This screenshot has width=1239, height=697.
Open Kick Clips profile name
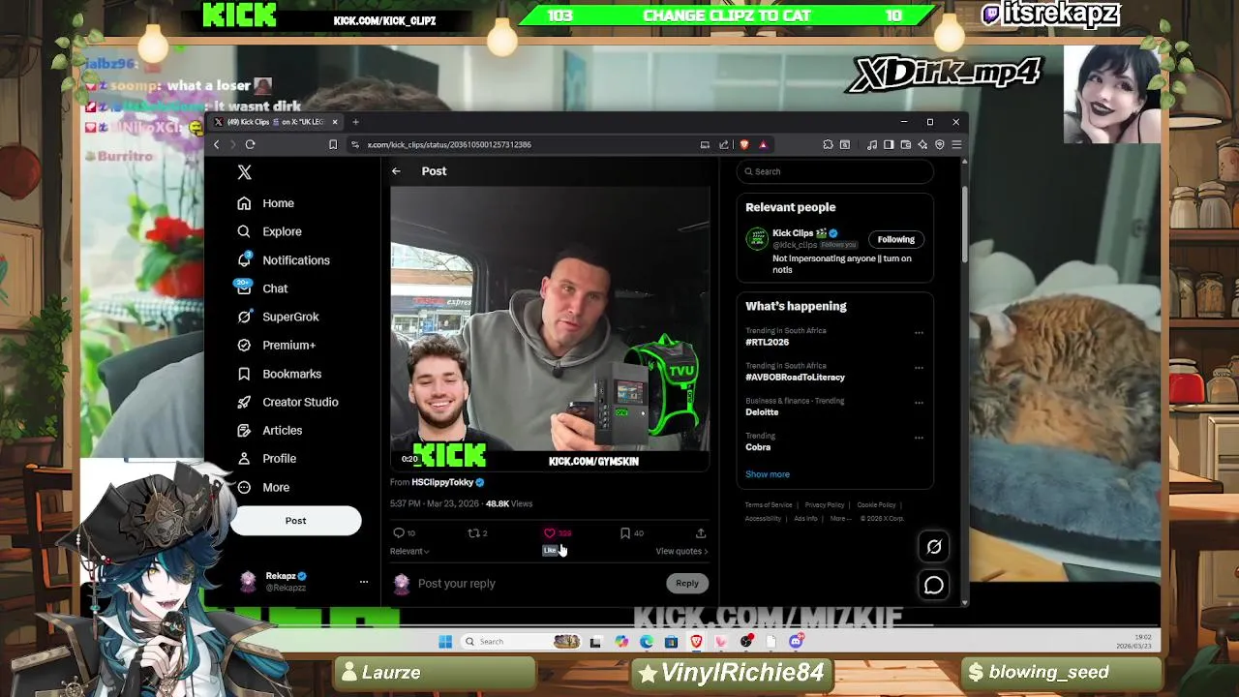pyautogui.click(x=793, y=233)
